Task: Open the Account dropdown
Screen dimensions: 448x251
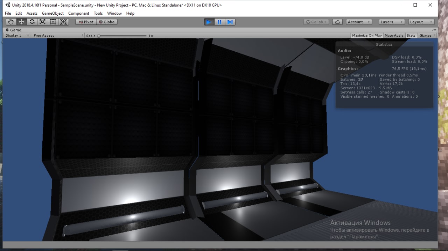Action: 359,22
